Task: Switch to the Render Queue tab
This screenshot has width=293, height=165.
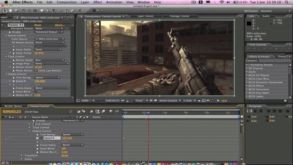Action: [x=13, y=106]
